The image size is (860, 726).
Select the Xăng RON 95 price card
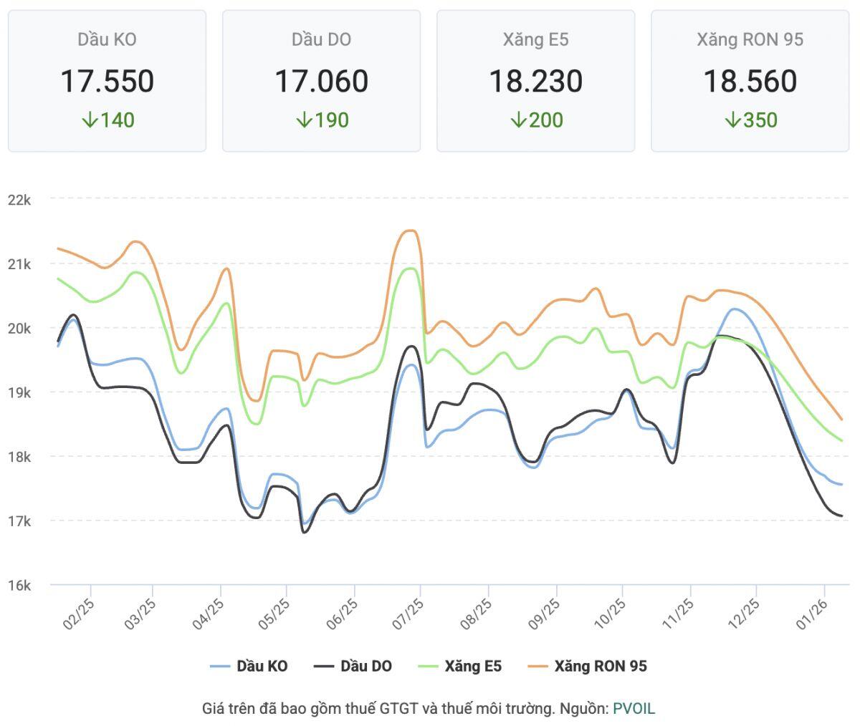point(750,80)
